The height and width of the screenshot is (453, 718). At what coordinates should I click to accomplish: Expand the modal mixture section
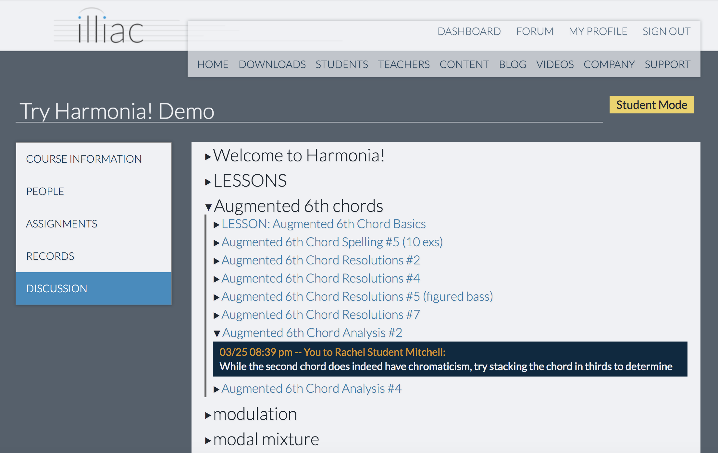point(208,440)
